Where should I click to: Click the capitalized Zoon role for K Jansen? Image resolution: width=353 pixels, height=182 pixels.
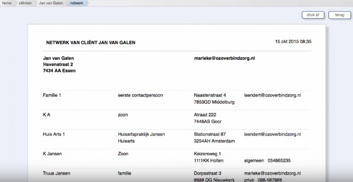click(123, 154)
